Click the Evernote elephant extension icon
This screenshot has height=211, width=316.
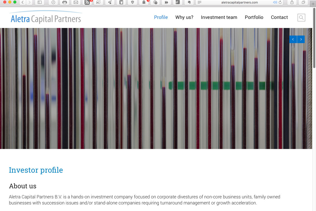(189, 3)
